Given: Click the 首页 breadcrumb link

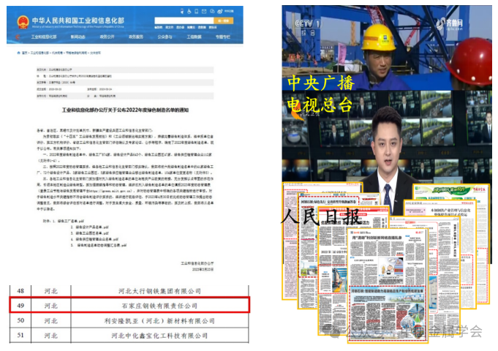Looking at the screenshot, I should (x=24, y=53).
